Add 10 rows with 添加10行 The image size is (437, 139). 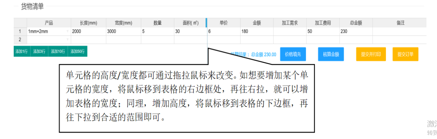[58, 51]
